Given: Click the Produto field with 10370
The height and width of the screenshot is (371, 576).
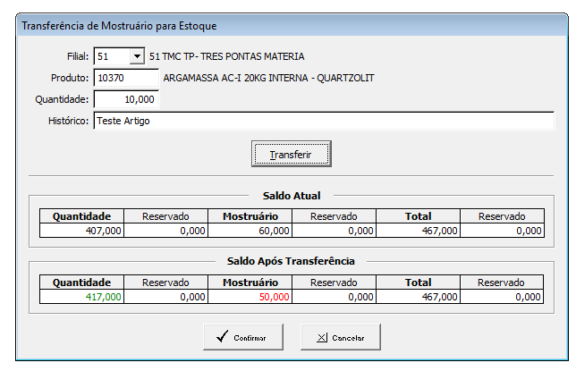Looking at the screenshot, I should (126, 78).
